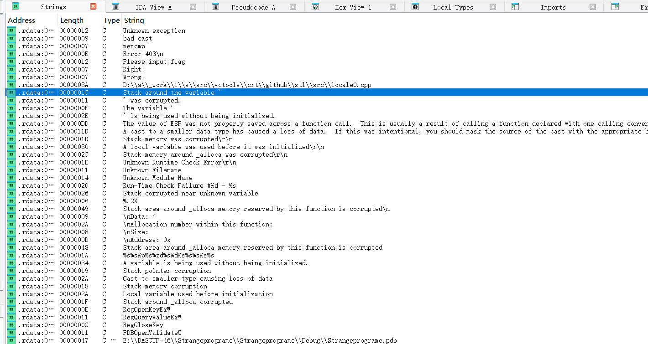Image resolution: width=648 pixels, height=344 pixels.
Task: Click string icon for 'Error 403\n' row
Action: pyautogui.click(x=11, y=54)
